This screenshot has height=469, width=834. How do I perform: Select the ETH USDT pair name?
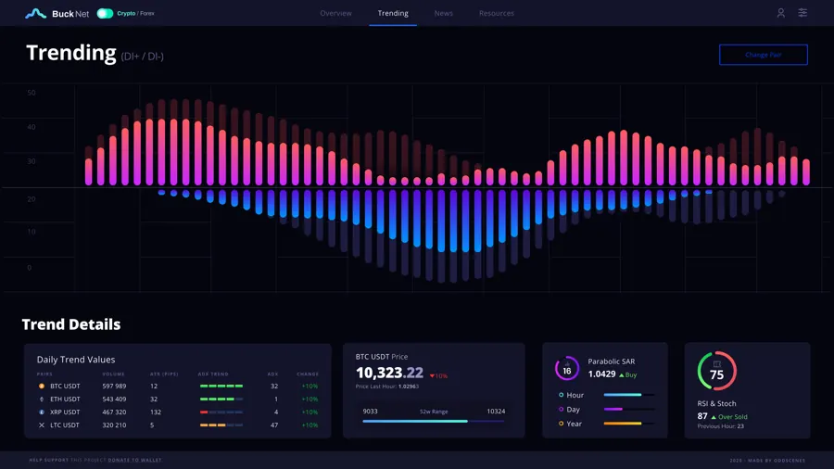pyautogui.click(x=65, y=399)
